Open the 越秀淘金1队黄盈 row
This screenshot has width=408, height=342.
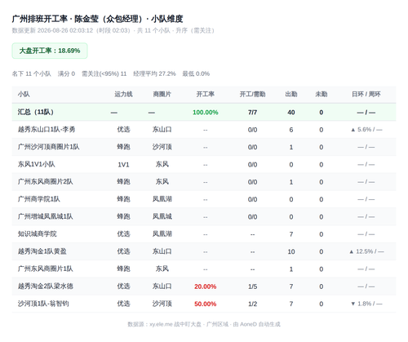(x=204, y=251)
